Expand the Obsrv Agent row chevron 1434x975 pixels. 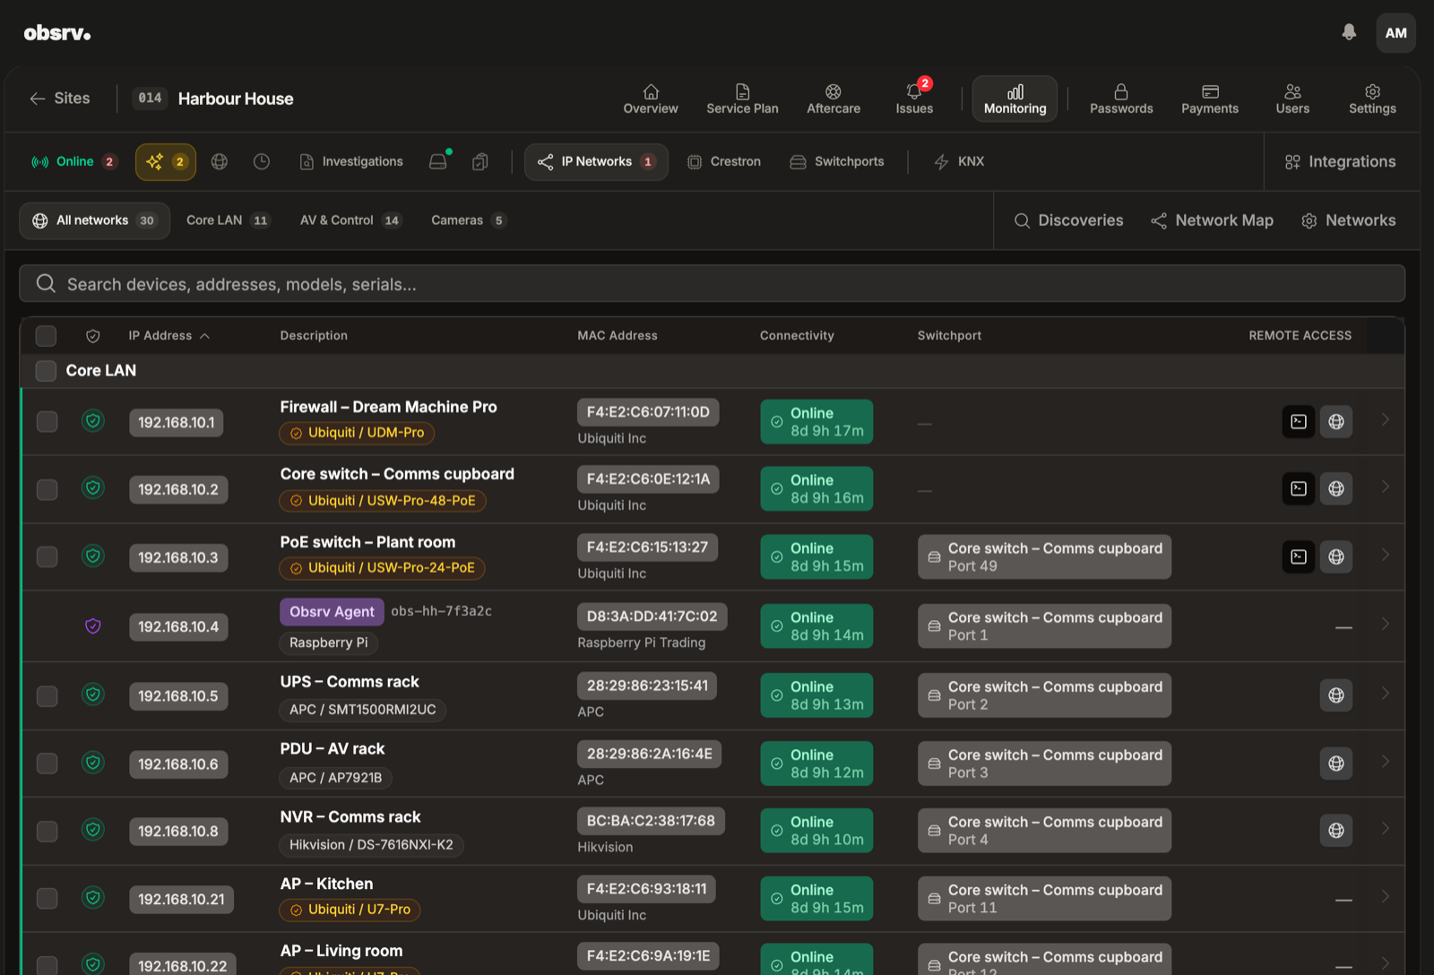click(1385, 624)
